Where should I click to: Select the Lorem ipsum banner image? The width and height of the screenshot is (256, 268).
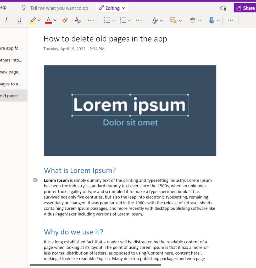click(130, 111)
